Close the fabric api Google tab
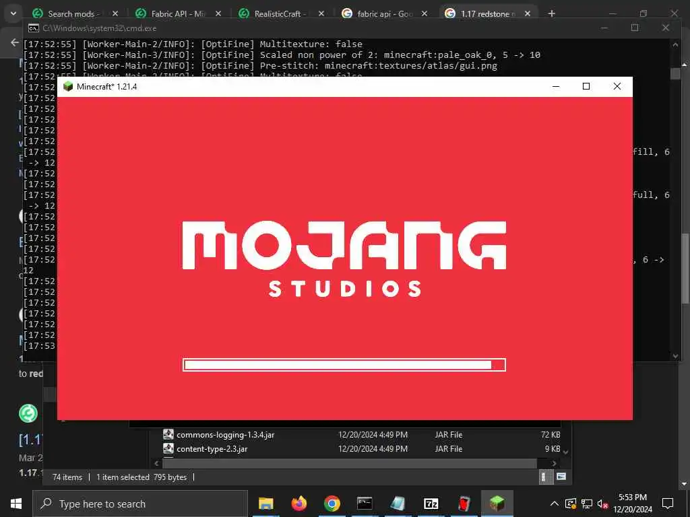The width and height of the screenshot is (690, 517). (425, 13)
